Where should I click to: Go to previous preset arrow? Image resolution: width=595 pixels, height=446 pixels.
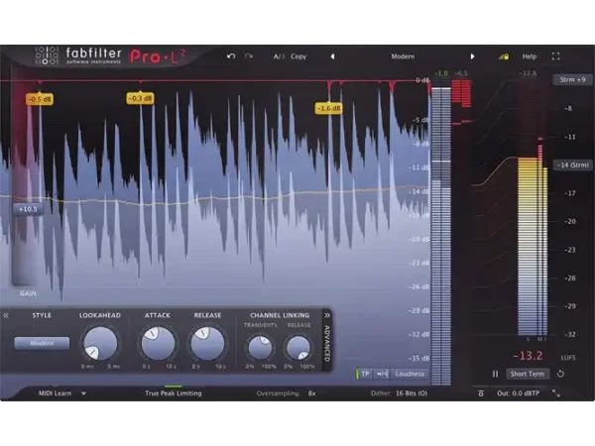(332, 56)
